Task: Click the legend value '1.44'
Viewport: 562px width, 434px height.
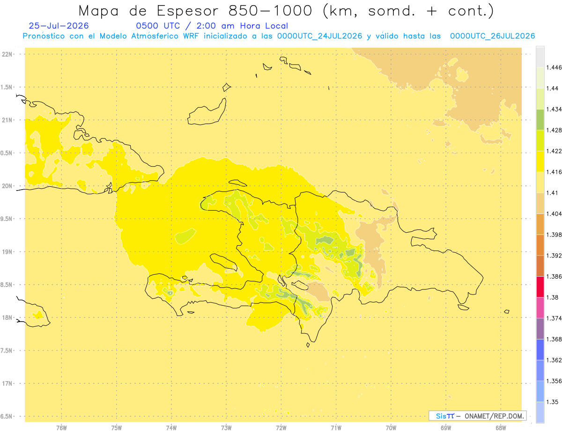Action: (552, 88)
